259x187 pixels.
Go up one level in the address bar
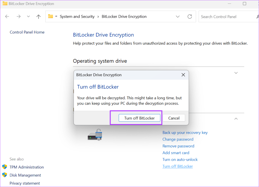[x=38, y=16]
